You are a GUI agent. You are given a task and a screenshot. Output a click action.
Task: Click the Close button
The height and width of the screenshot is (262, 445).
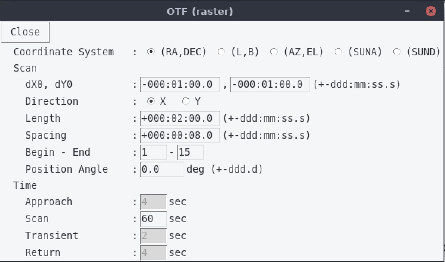25,32
